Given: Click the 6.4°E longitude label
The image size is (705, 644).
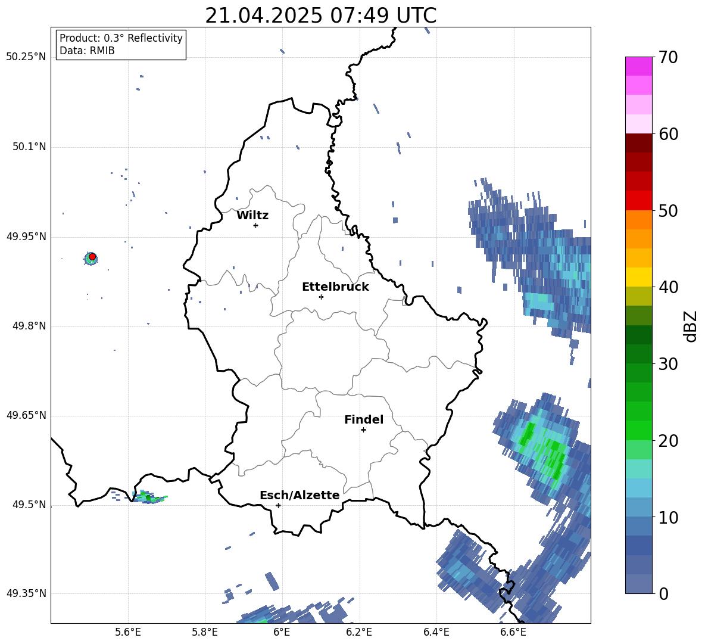Looking at the screenshot, I should (x=436, y=633).
